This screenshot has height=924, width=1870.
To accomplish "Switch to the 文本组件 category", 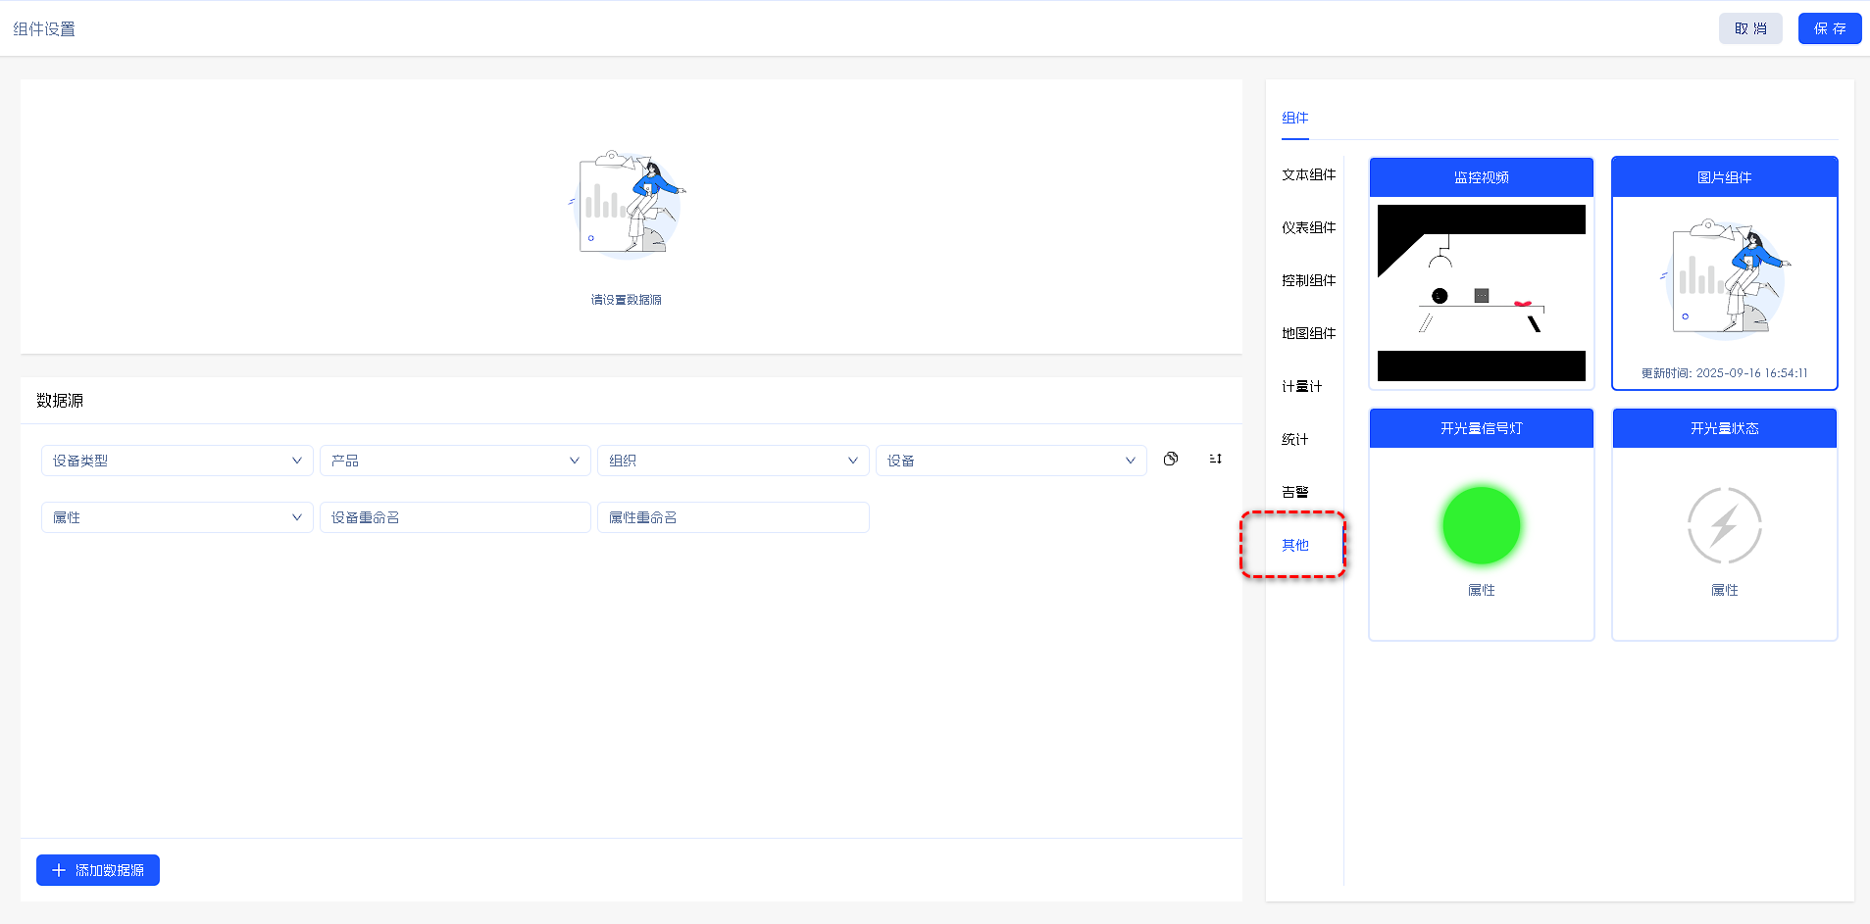I will click(x=1308, y=175).
